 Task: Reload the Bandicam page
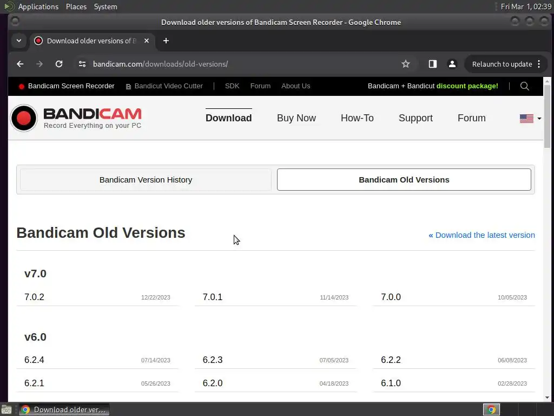(x=59, y=64)
